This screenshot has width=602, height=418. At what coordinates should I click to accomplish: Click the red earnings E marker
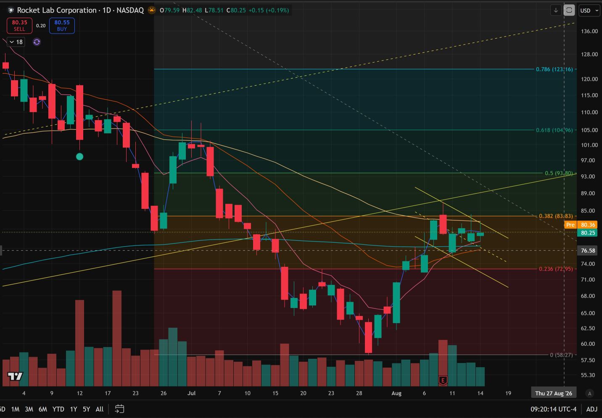click(x=442, y=381)
